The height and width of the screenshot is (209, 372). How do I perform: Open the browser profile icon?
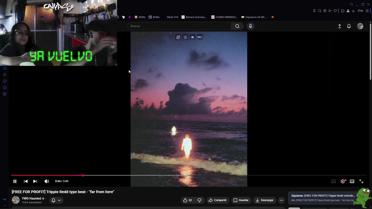[348, 11]
